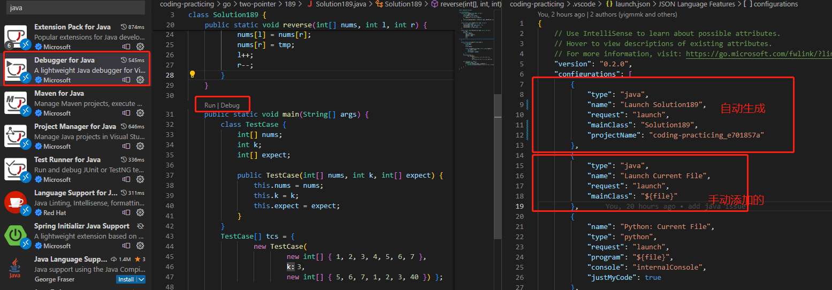Open Spring Initializr Java Support entry
Viewport: 832px width, 290px height.
pos(75,235)
